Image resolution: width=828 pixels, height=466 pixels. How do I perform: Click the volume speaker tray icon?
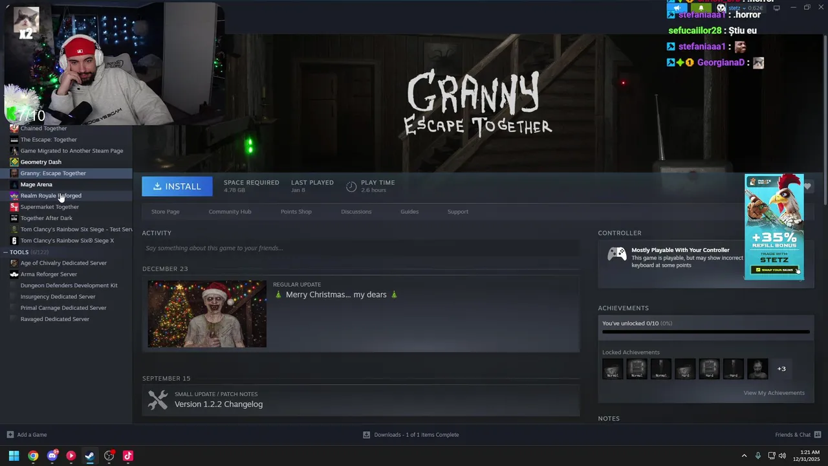(x=782, y=456)
